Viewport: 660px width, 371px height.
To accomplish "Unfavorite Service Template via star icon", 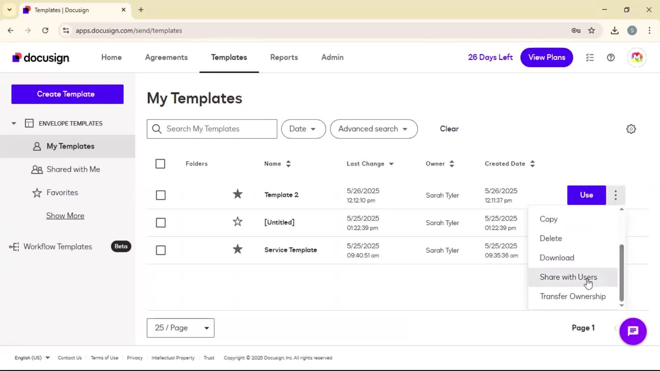I will tap(238, 249).
